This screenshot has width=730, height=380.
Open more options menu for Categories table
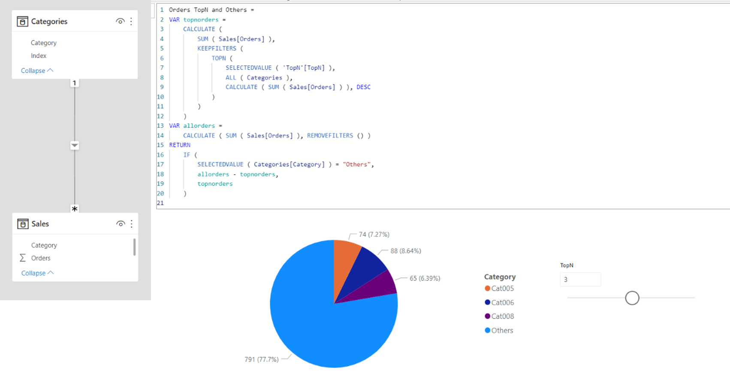point(131,21)
